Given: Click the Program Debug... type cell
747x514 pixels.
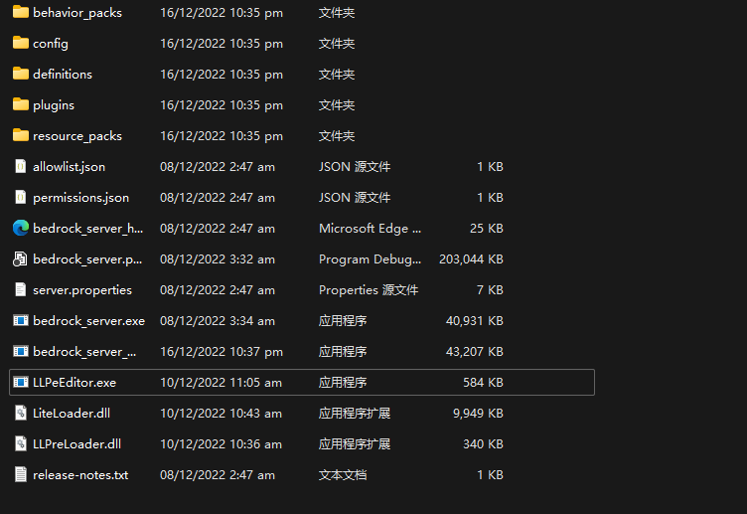Looking at the screenshot, I should [x=371, y=259].
